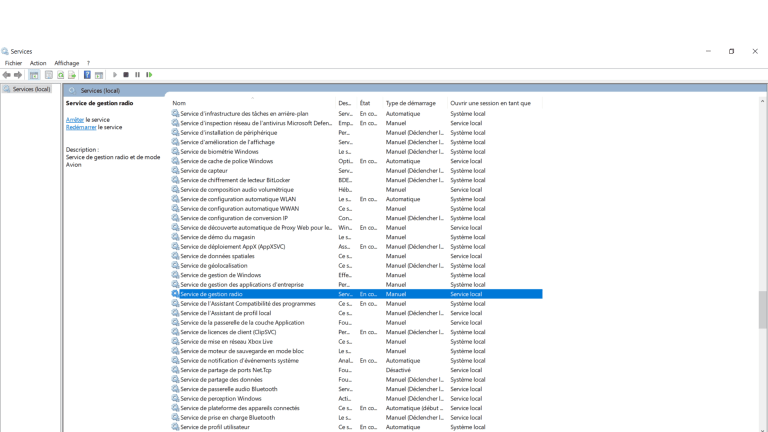Click the gear icon beside Service de biométrie Windows
This screenshot has width=768, height=432.
tap(175, 151)
